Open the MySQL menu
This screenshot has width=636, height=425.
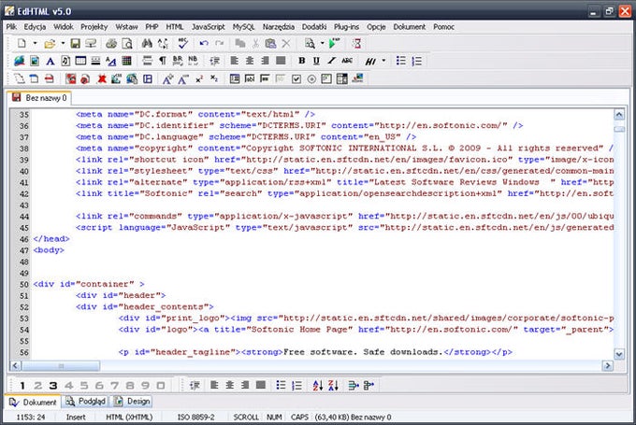pos(243,27)
